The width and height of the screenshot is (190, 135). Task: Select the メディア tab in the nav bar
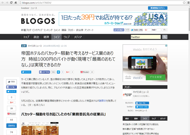pos(78,37)
